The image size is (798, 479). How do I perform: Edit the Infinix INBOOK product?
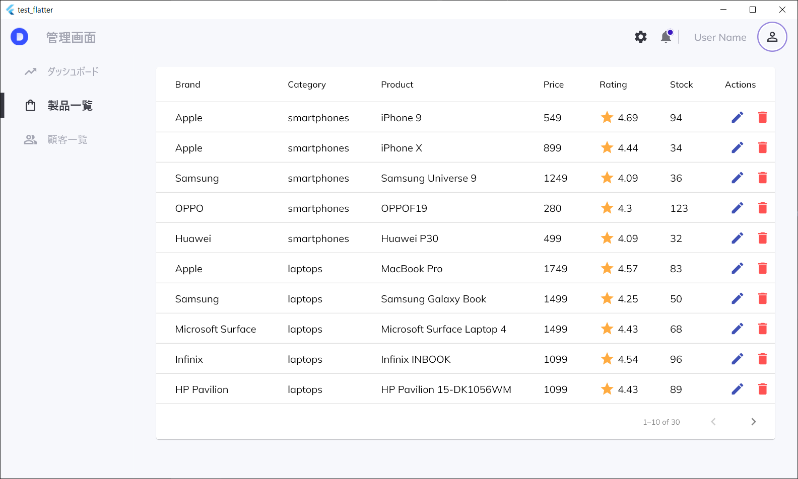point(737,359)
